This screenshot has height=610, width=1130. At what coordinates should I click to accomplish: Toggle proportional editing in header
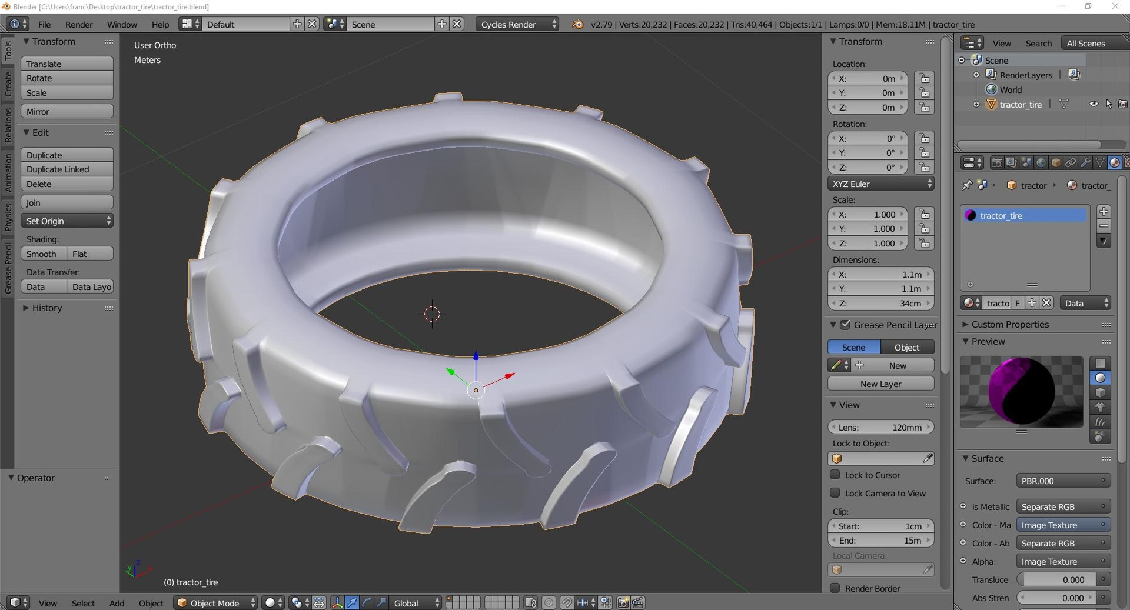pyautogui.click(x=549, y=602)
